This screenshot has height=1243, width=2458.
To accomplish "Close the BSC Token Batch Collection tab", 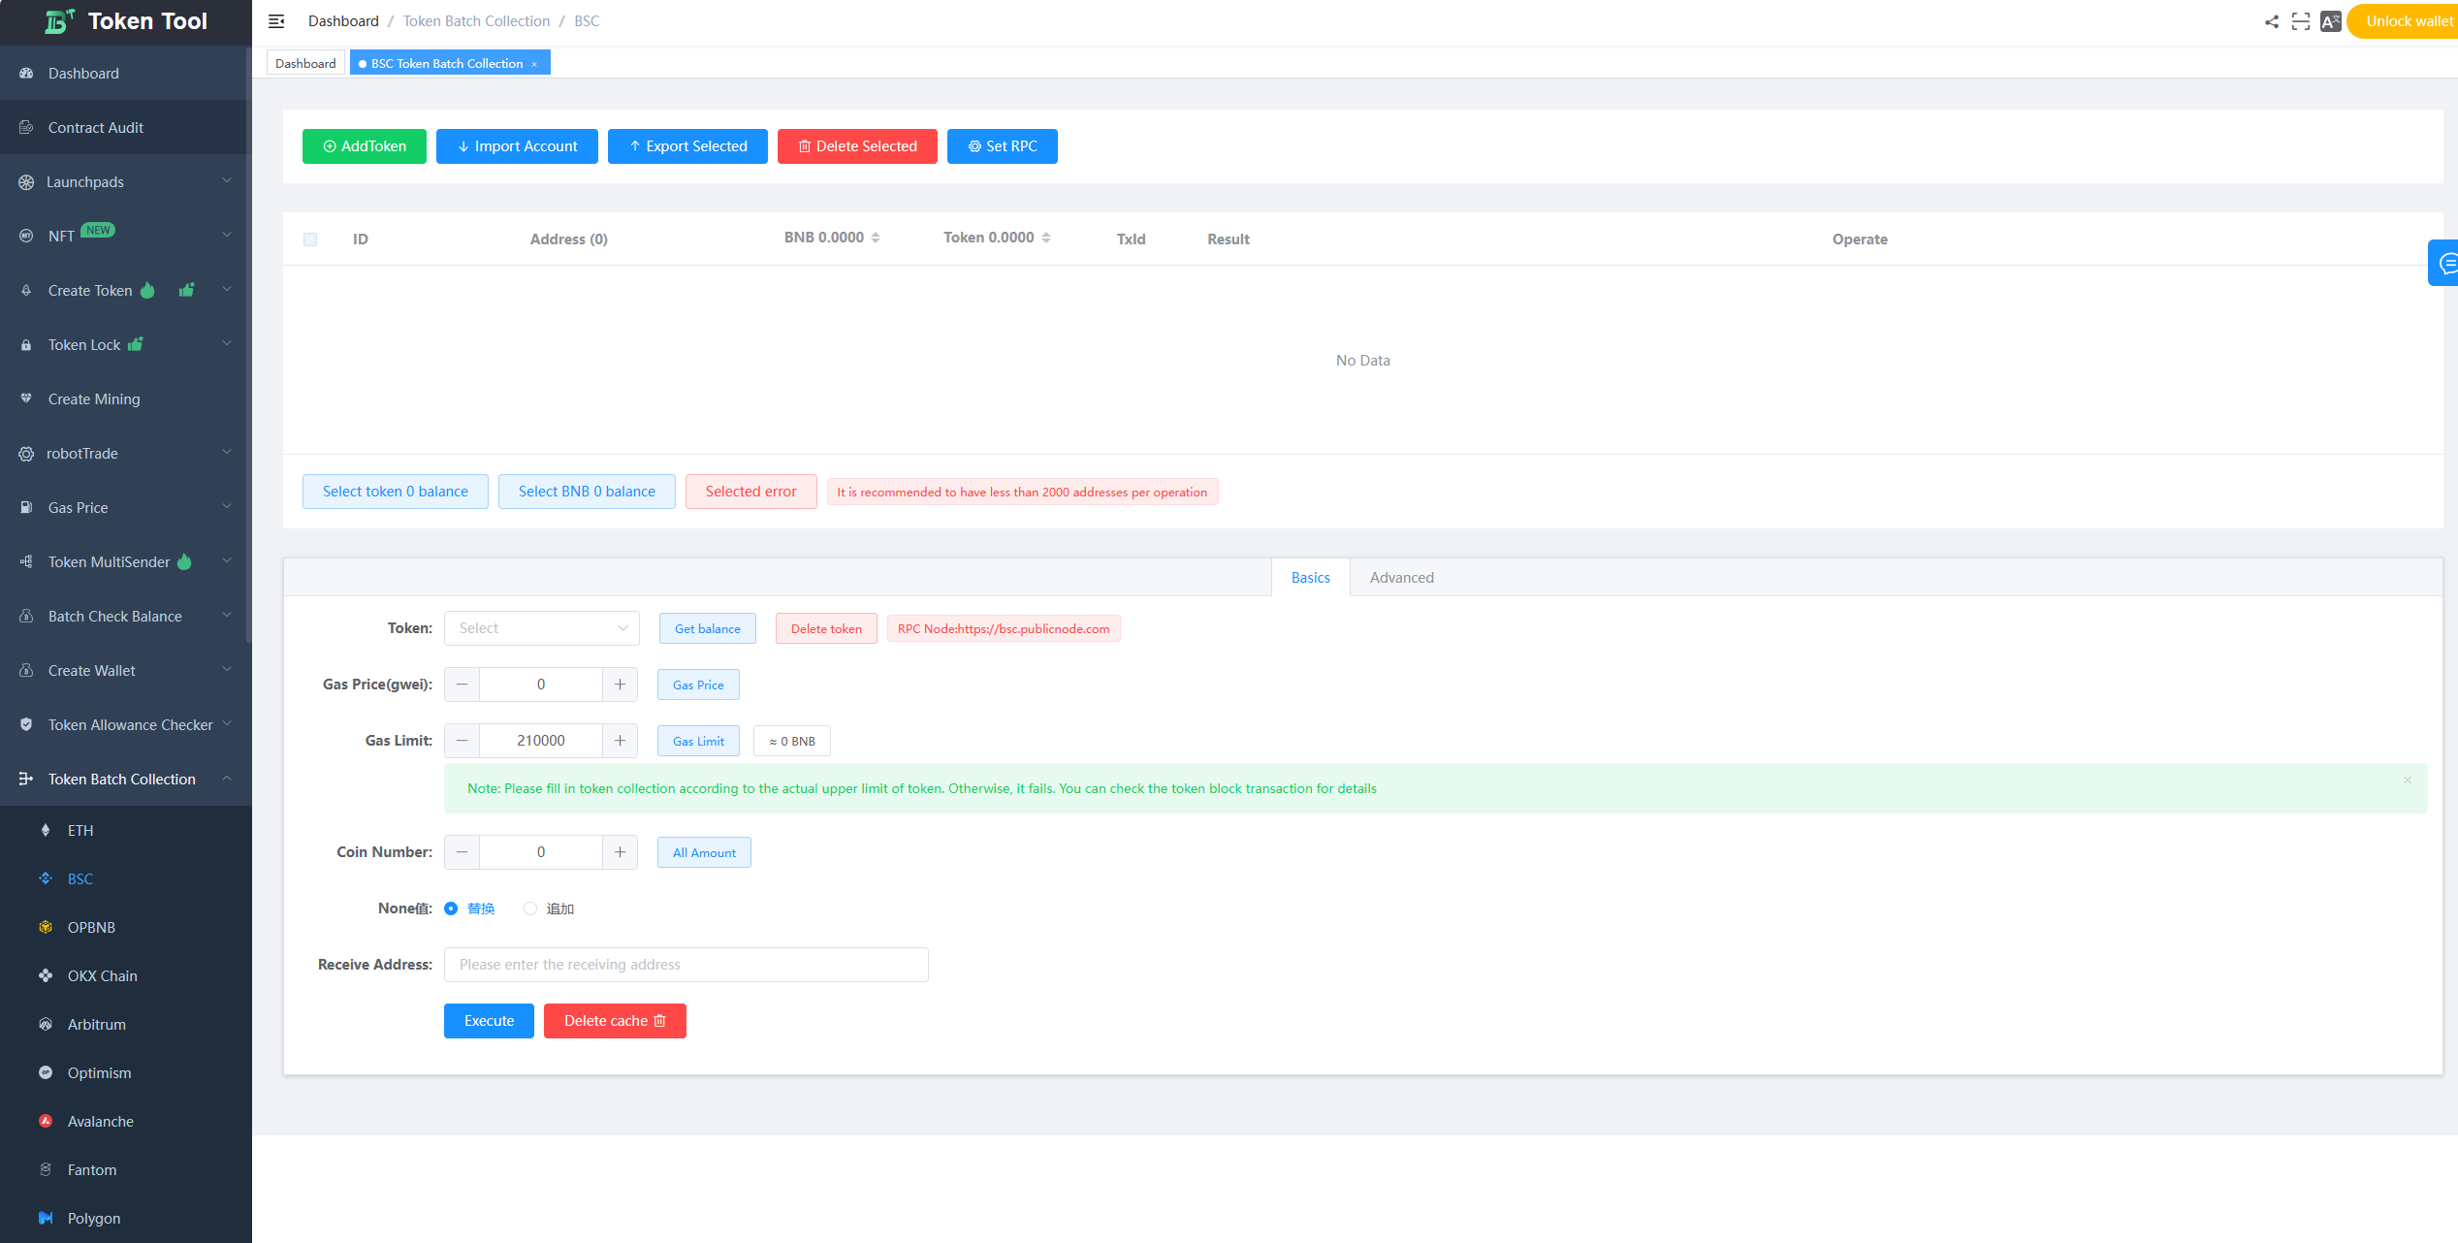I will (x=534, y=64).
